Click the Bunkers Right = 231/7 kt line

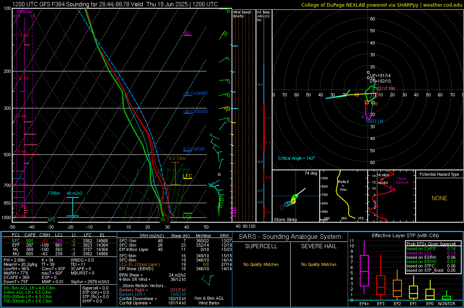(x=153, y=290)
